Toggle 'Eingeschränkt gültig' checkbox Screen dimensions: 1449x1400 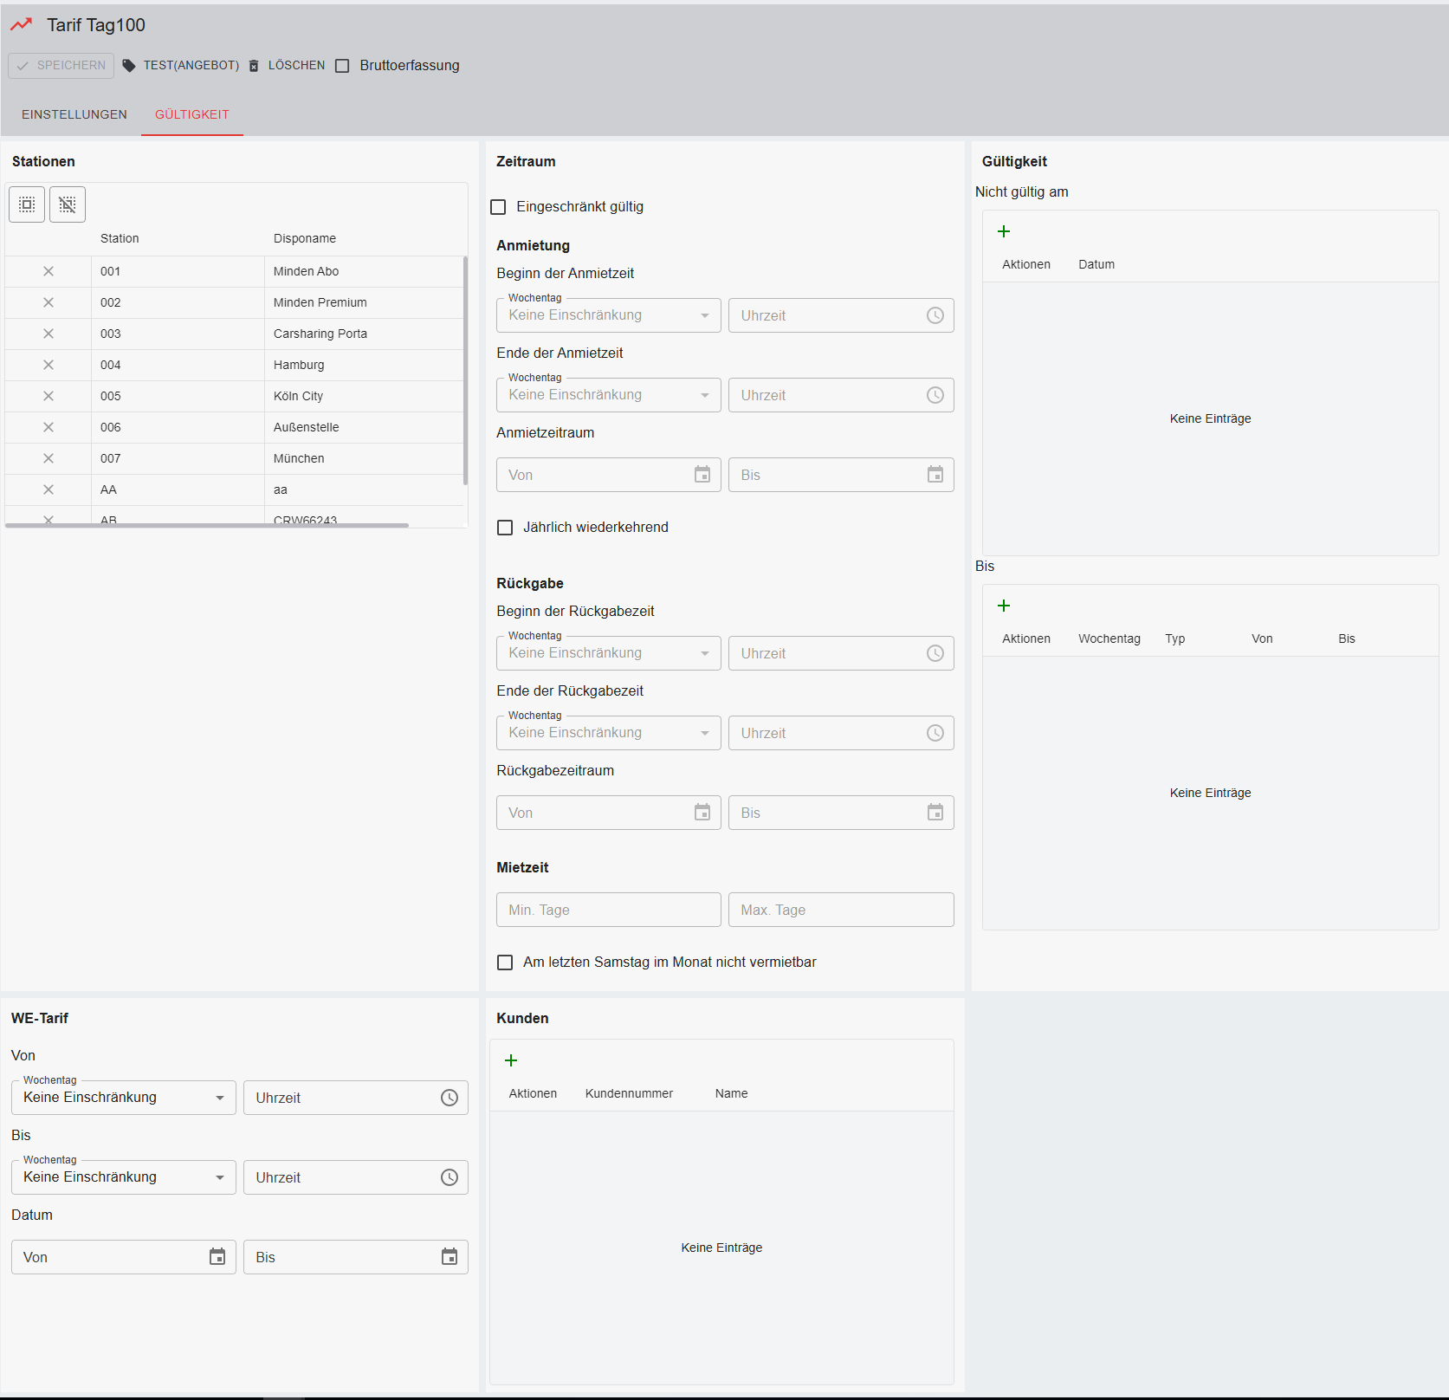point(498,207)
